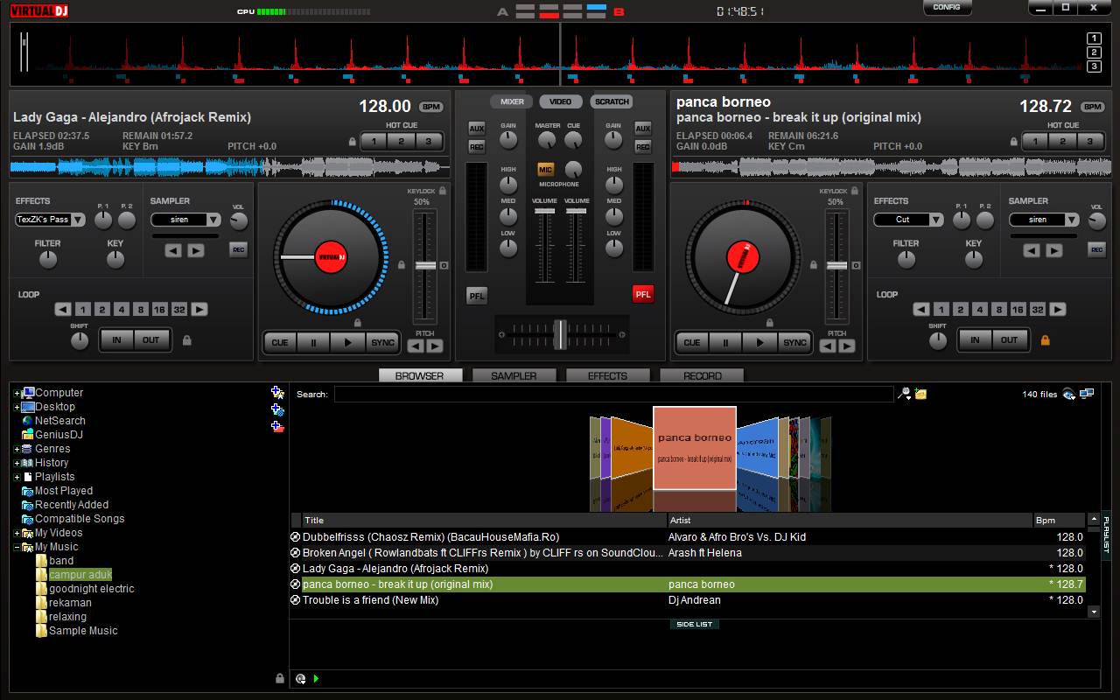This screenshot has height=700, width=1120.
Task: Play the left deck
Action: (x=347, y=342)
